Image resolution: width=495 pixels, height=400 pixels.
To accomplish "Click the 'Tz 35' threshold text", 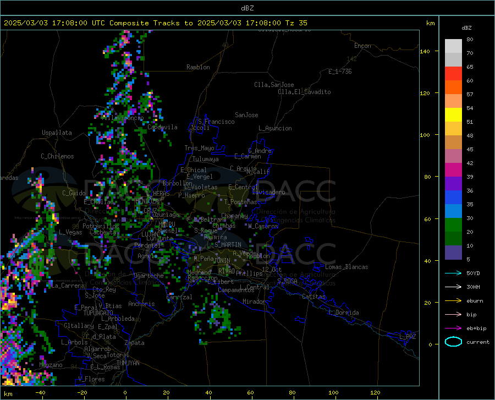I will pyautogui.click(x=296, y=23).
